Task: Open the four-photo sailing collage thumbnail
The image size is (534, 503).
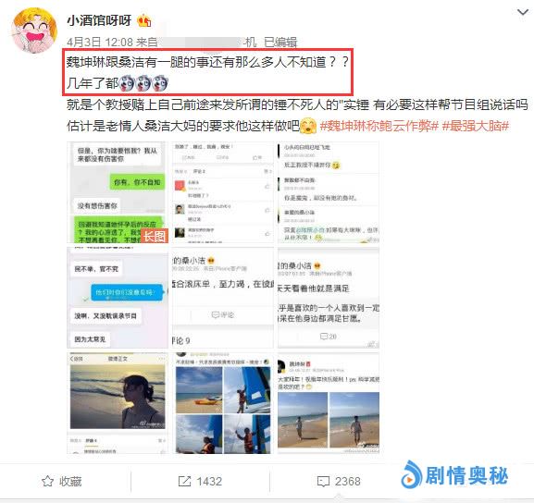Action: [223, 403]
